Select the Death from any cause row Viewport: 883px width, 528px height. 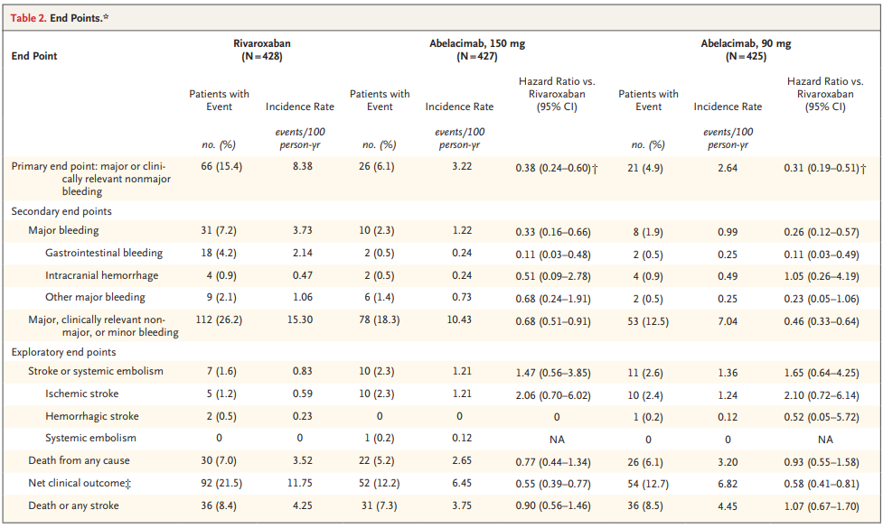(x=77, y=461)
